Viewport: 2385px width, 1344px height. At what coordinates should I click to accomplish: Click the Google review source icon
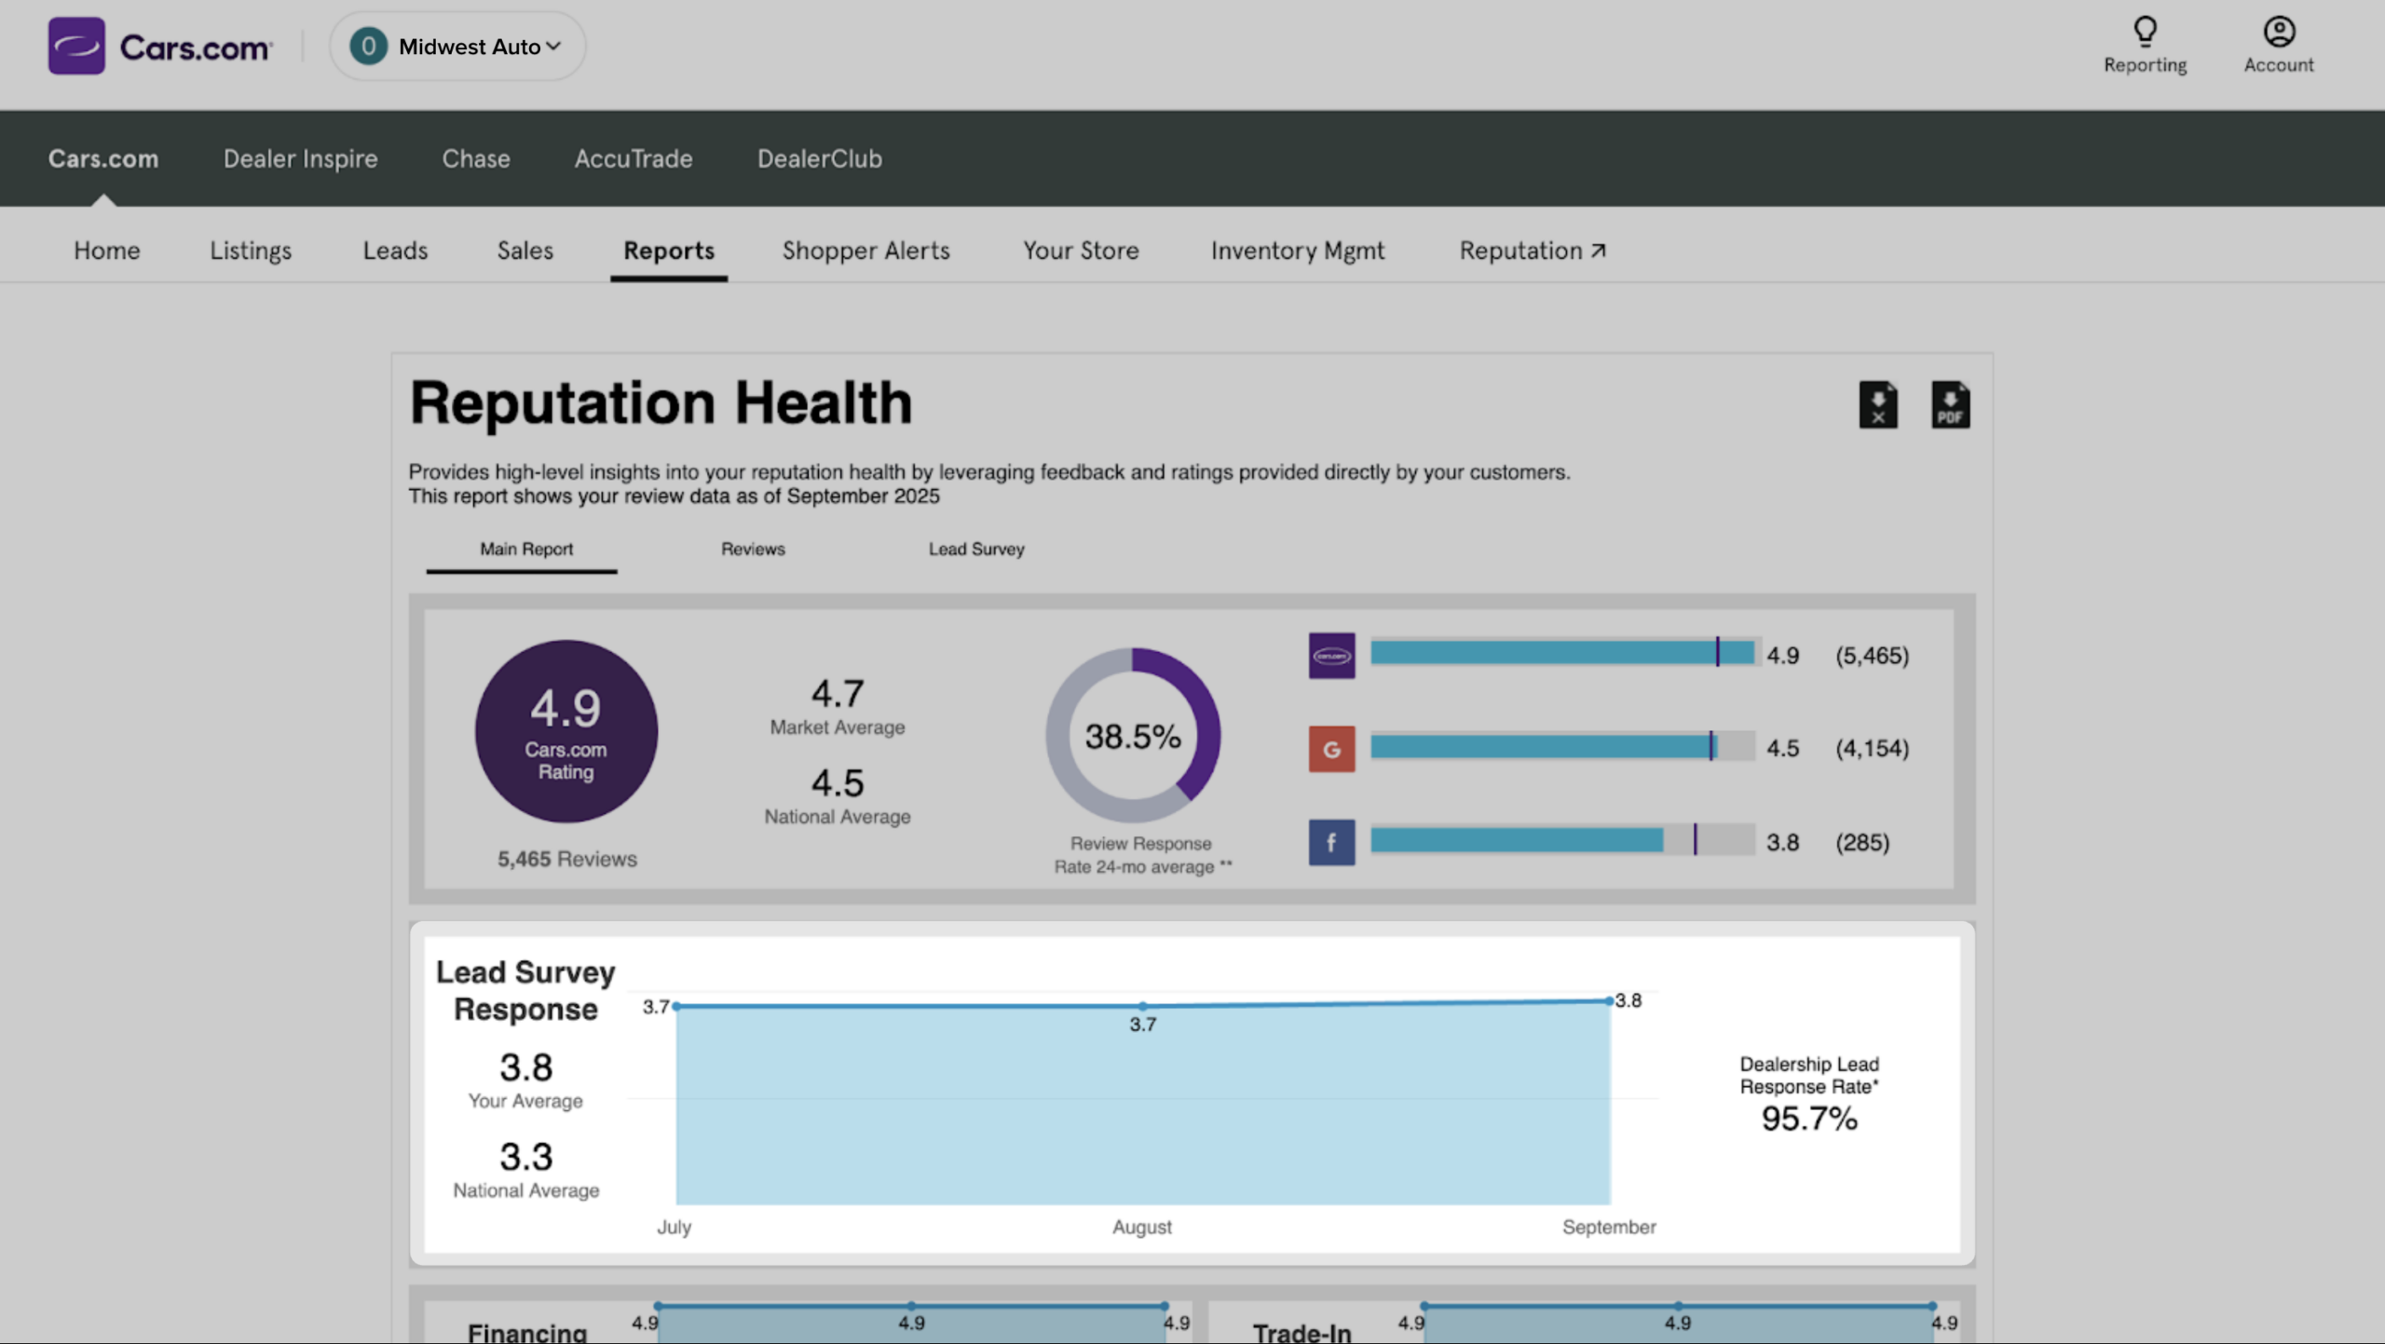coord(1331,749)
